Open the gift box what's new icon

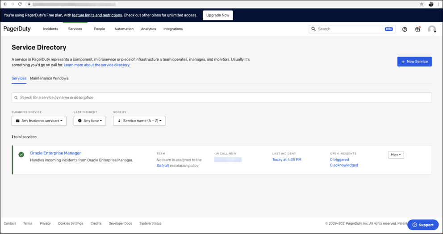[418, 29]
